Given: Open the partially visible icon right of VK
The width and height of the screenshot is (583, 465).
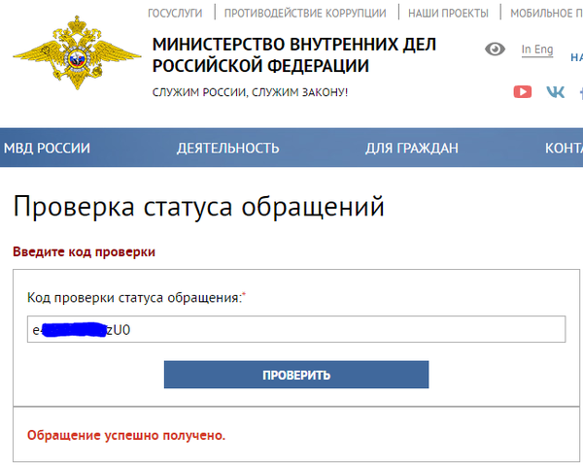Looking at the screenshot, I should [580, 92].
